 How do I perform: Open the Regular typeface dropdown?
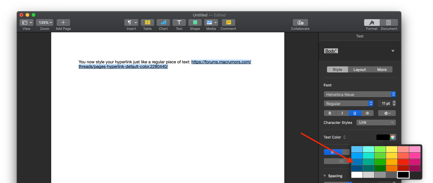(x=349, y=104)
